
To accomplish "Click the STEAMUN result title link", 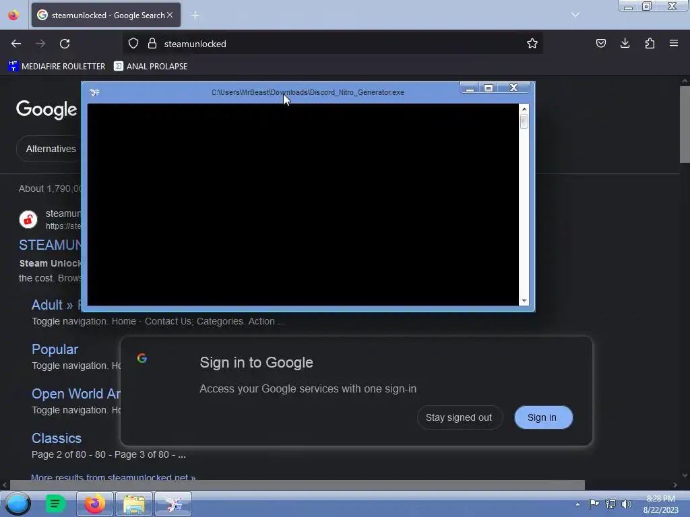I will [50, 245].
